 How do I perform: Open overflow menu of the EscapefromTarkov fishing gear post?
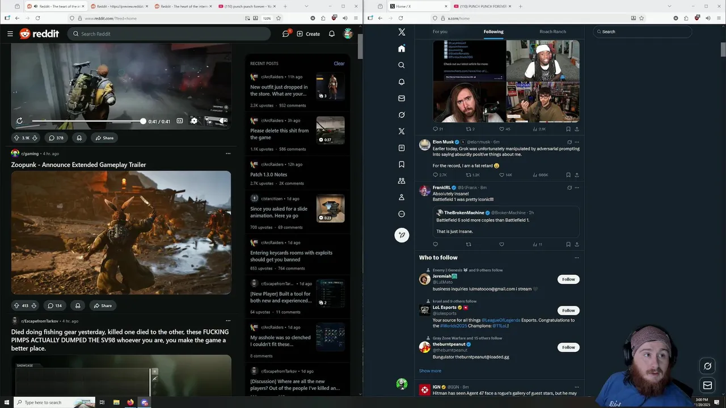pos(228,321)
